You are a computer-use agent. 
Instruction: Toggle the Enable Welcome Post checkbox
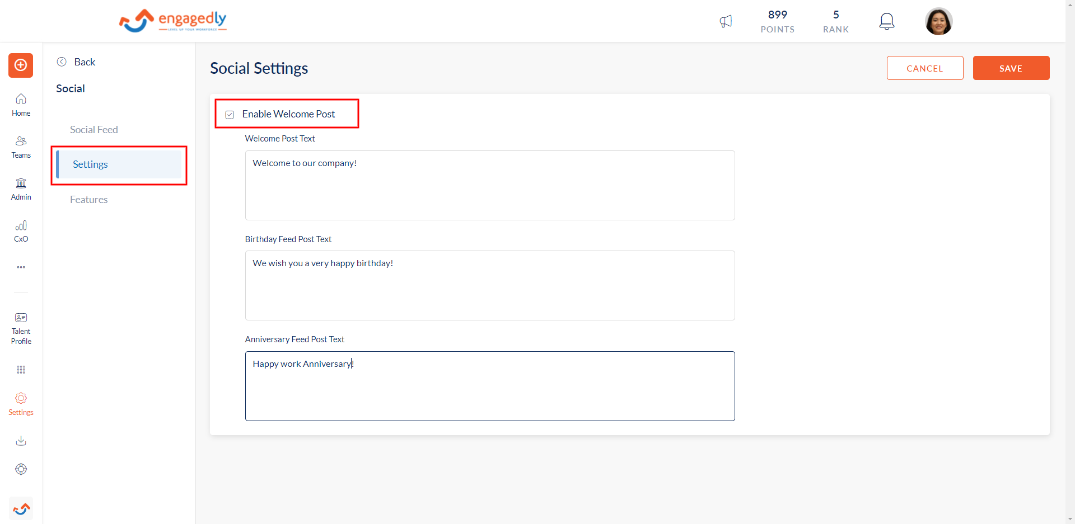pos(230,115)
